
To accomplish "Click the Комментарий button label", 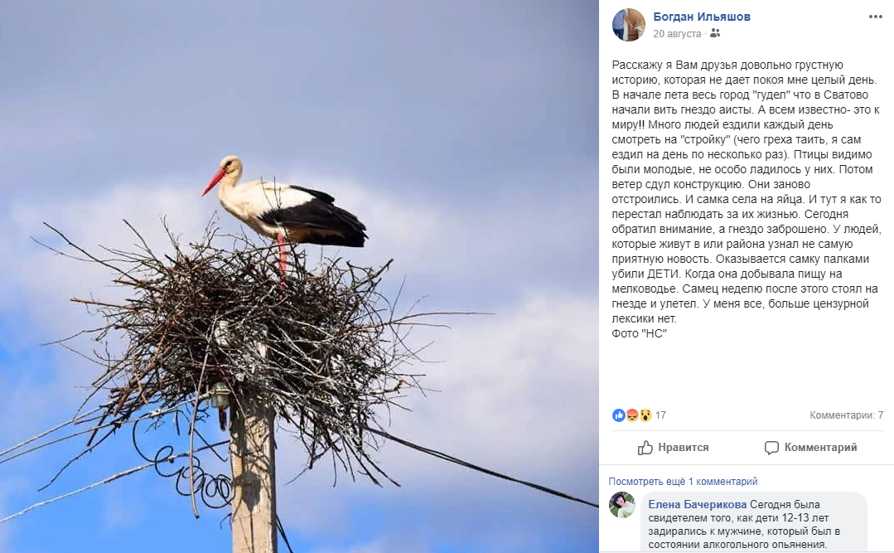I will point(820,448).
